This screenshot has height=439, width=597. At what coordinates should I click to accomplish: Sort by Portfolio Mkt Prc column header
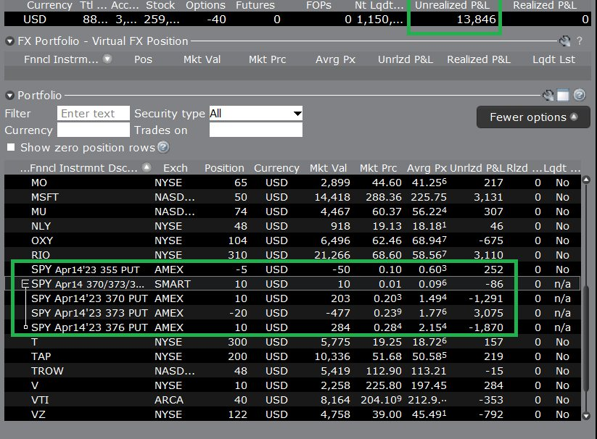pos(378,168)
